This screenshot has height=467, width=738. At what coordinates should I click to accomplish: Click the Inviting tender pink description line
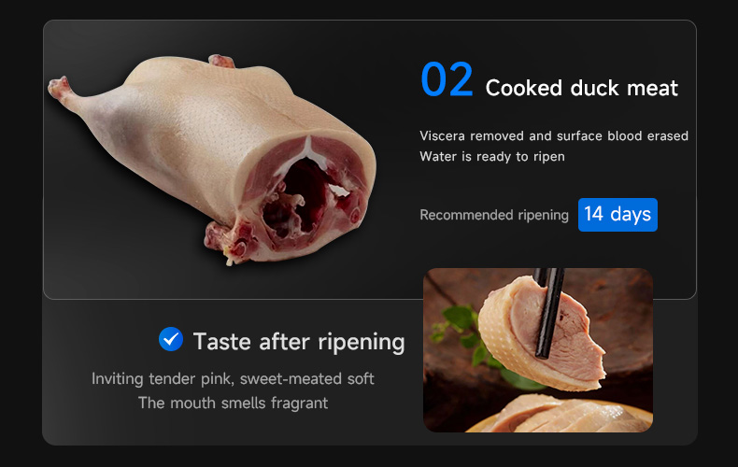[x=233, y=379]
